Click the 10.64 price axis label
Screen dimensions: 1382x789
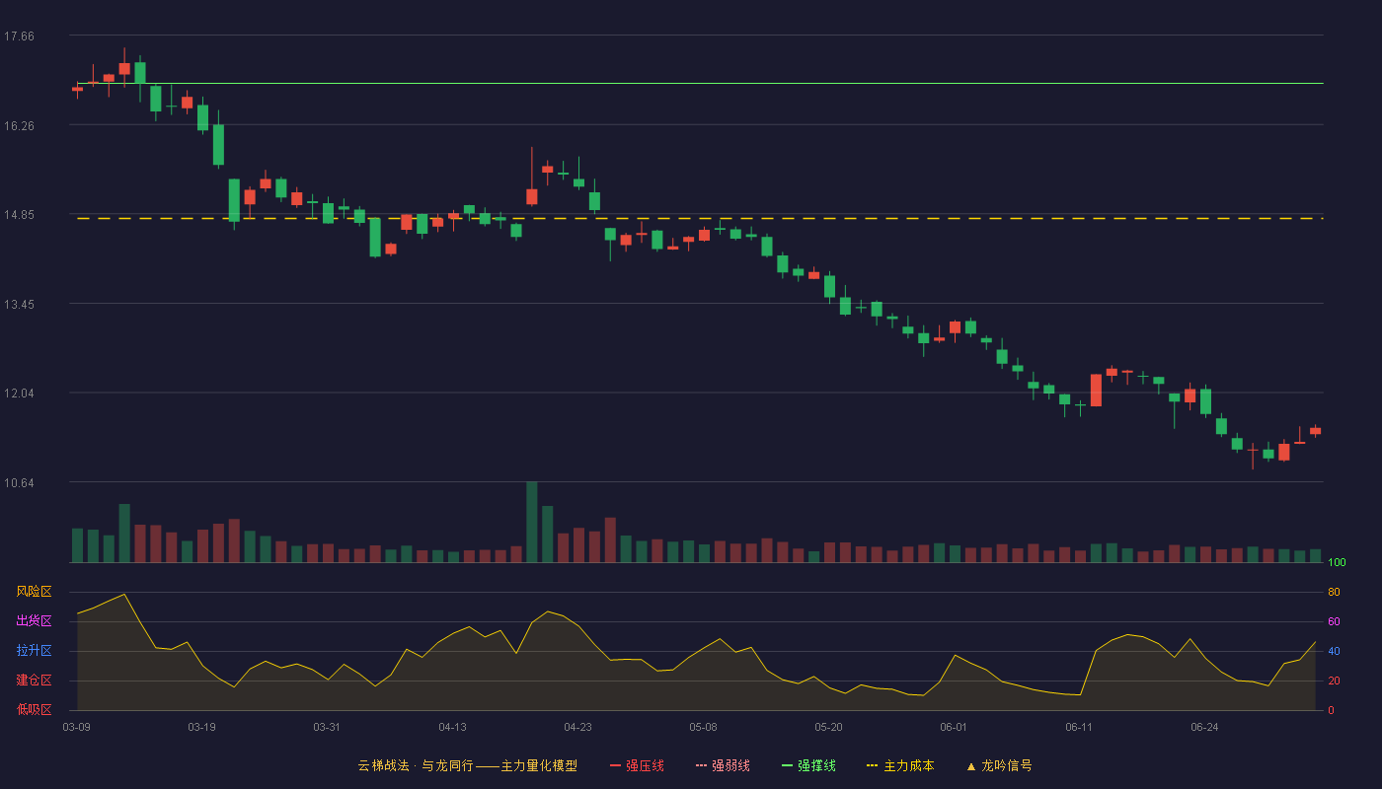pos(19,483)
